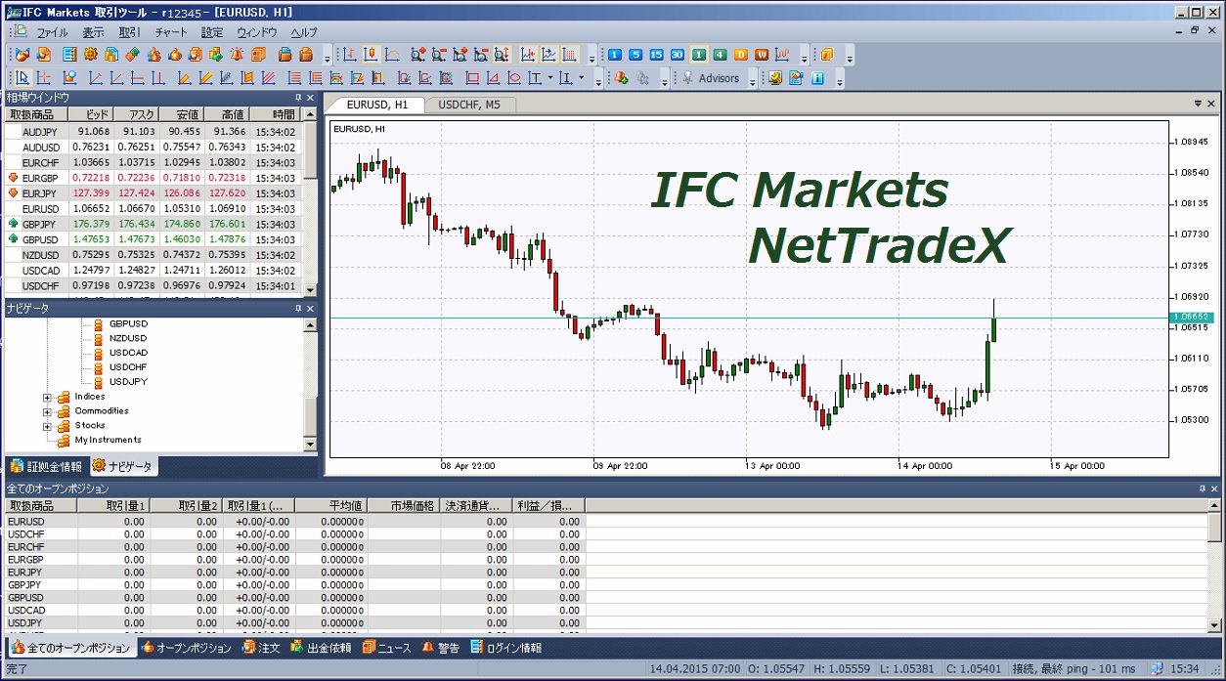
Task: Click the Advisors button
Action: [x=711, y=78]
